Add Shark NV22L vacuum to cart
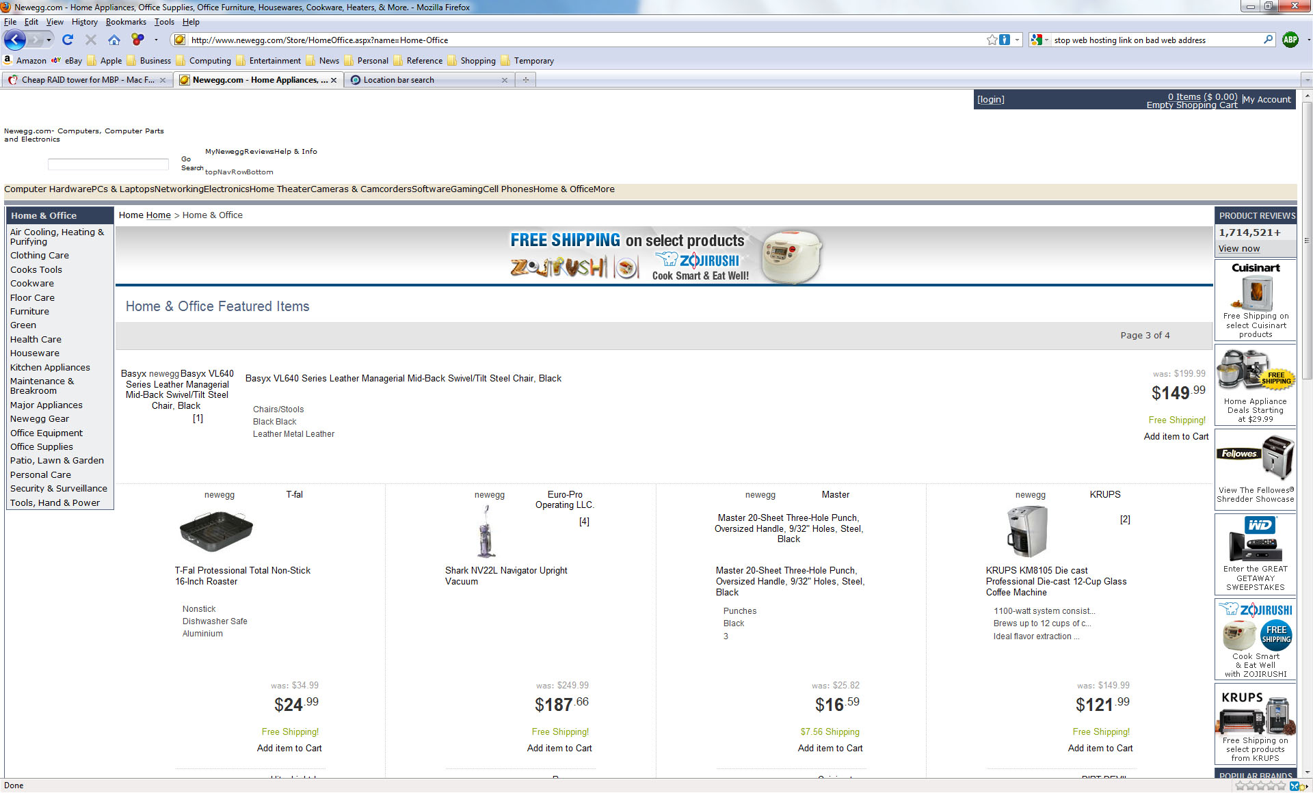Viewport: 1313px width, 793px height. (559, 748)
